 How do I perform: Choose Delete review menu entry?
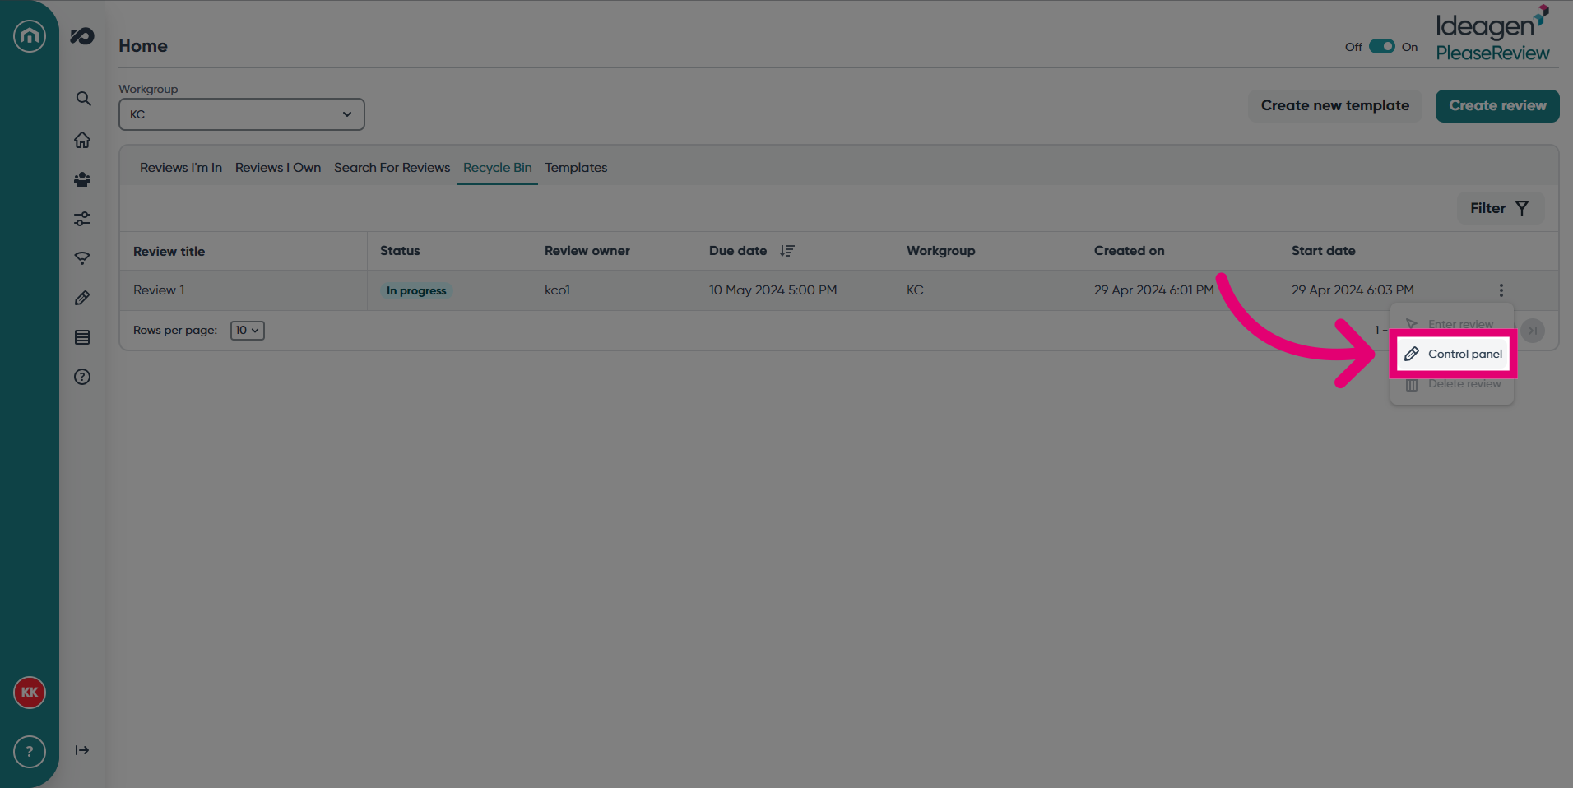(x=1452, y=384)
